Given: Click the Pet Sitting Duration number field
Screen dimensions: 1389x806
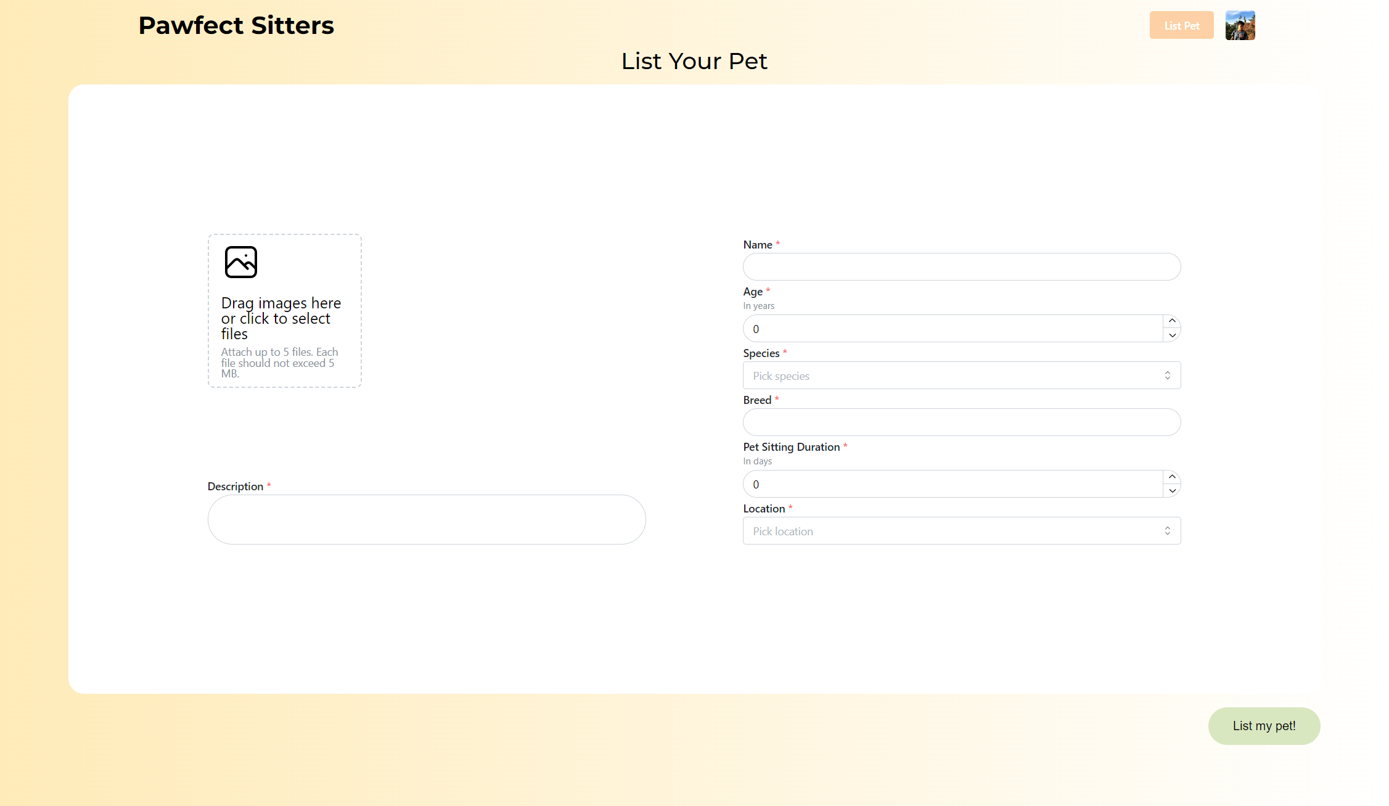Looking at the screenshot, I should pos(953,484).
